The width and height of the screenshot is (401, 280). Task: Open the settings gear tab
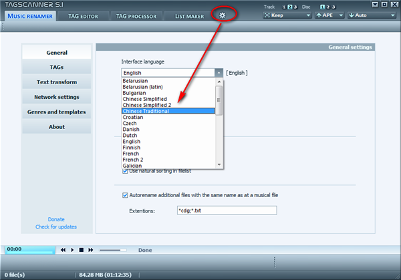point(223,15)
